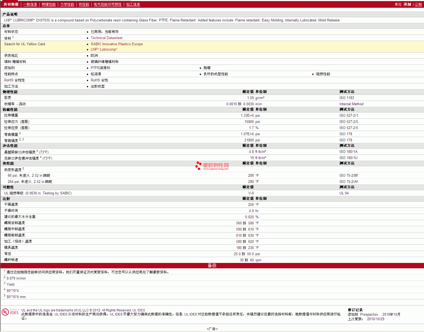The width and height of the screenshot is (424, 332).
Task: Click the 收缩率 - 流动 row label
Action: coord(15,104)
